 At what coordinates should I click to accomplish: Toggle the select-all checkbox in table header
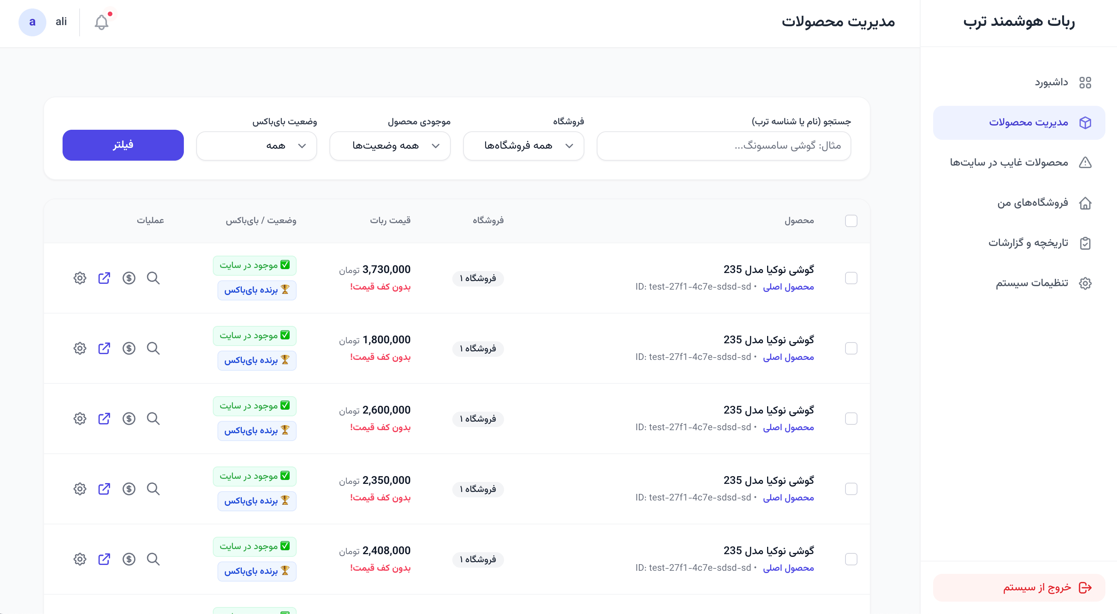coord(851,221)
